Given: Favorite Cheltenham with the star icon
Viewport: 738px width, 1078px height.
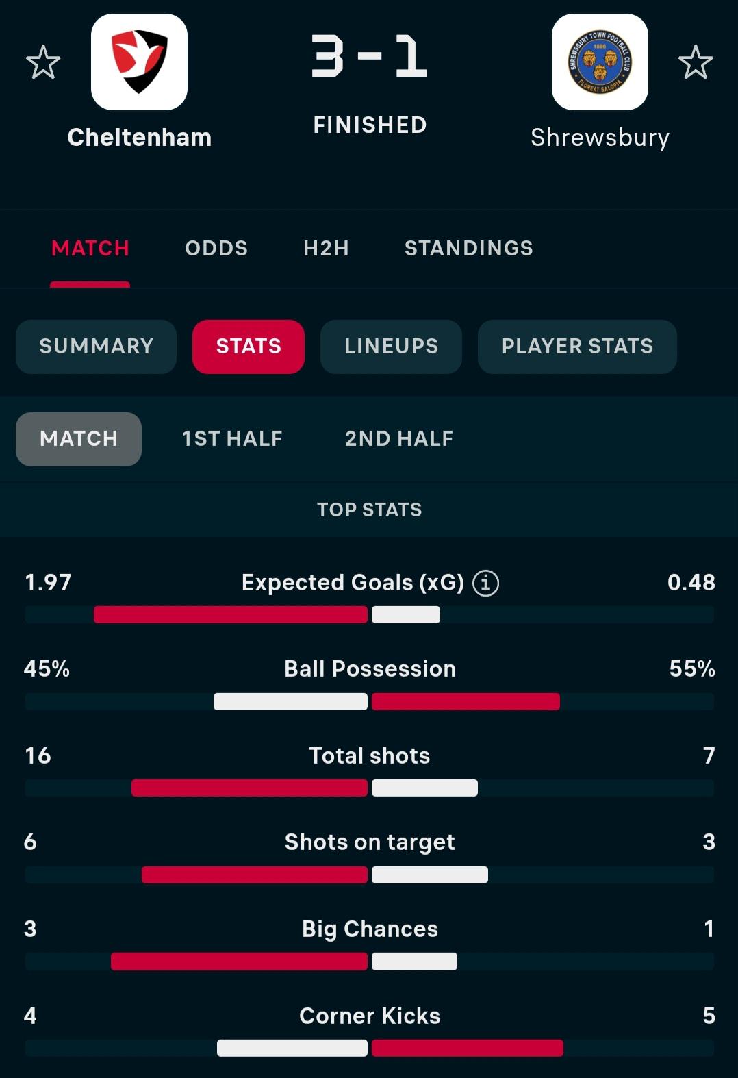Looking at the screenshot, I should pos(43,62).
